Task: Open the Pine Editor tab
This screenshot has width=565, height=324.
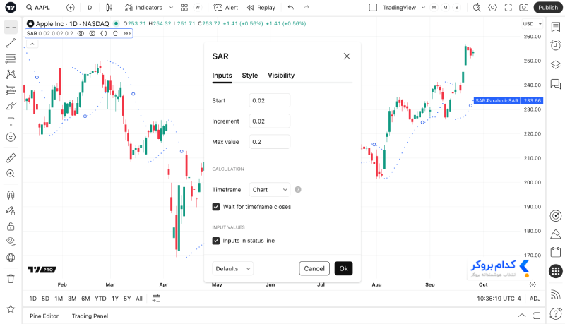Action: tap(44, 316)
